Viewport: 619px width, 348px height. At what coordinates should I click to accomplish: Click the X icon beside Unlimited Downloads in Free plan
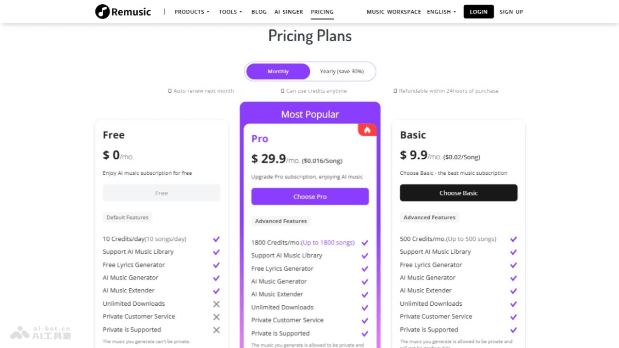coord(216,304)
